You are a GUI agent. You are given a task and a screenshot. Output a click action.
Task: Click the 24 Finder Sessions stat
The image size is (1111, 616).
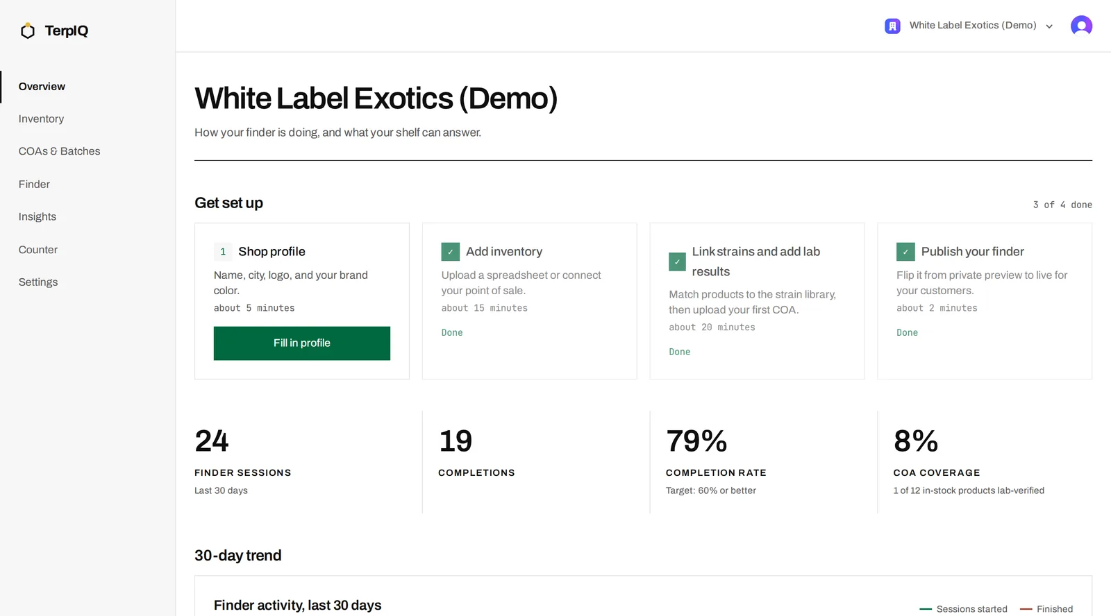coord(212,441)
